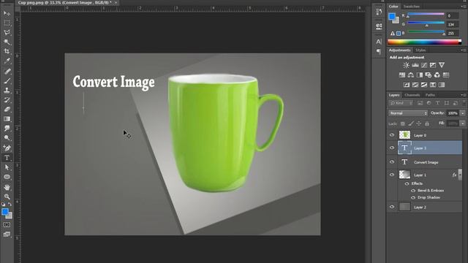This screenshot has width=468, height=263.
Task: Switch to the Paths tab
Action: tap(430, 95)
